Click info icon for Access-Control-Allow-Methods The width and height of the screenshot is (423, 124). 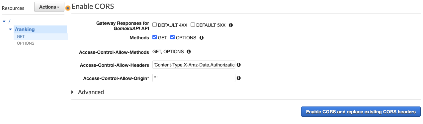click(x=189, y=52)
